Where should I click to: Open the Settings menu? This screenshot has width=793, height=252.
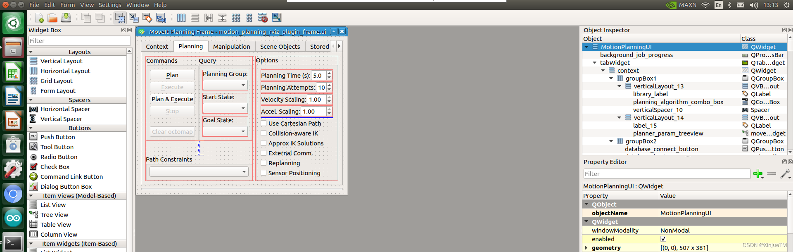tap(110, 5)
